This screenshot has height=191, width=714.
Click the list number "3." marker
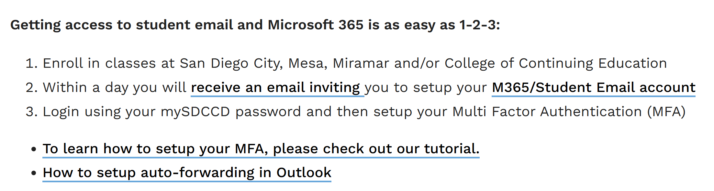[x=32, y=112]
